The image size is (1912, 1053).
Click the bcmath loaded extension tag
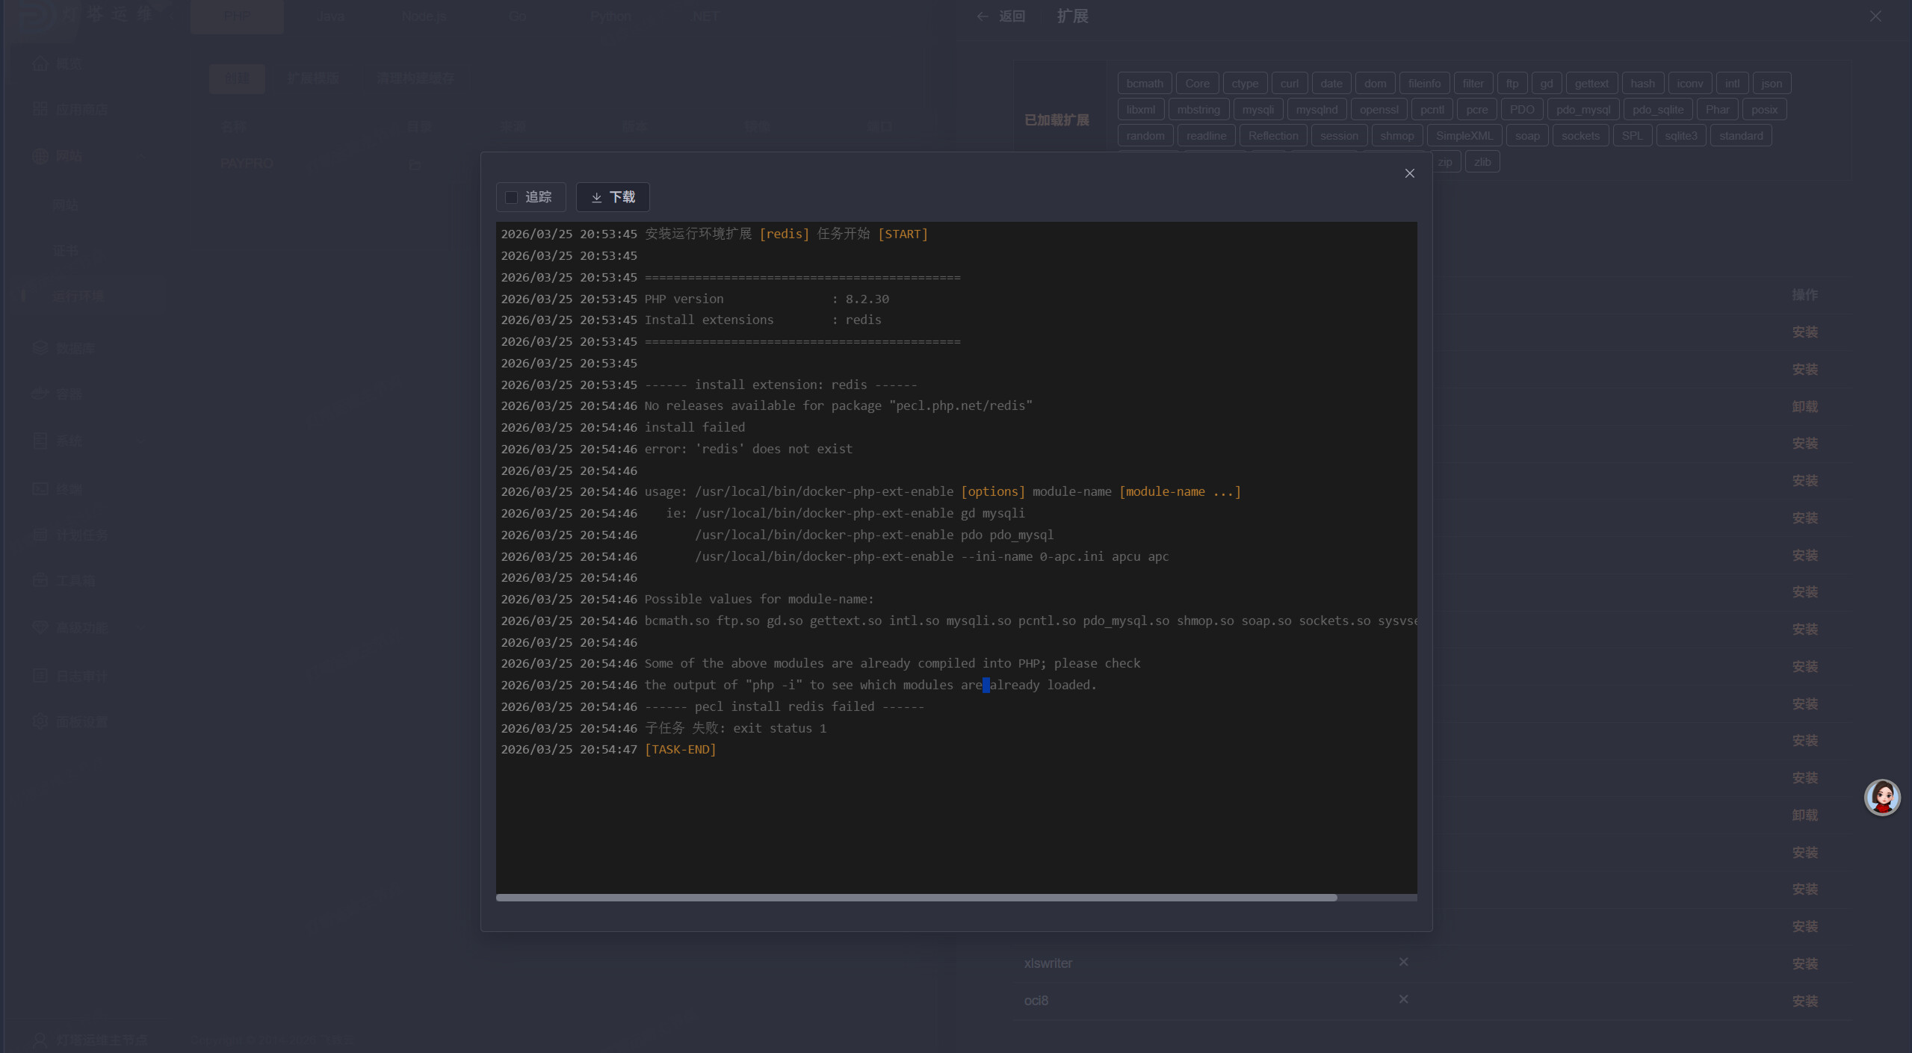coord(1144,84)
